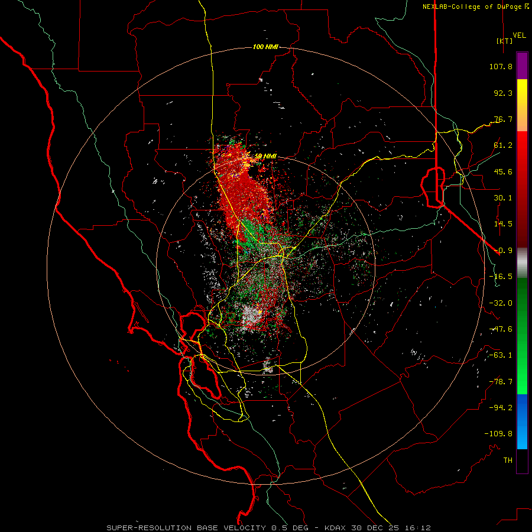
Task: Pick the dark TH segment of the color bar
Action: point(522,461)
